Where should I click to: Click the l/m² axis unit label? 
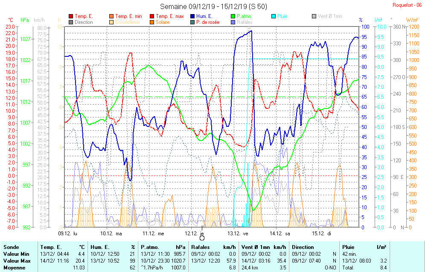[x=378, y=20]
